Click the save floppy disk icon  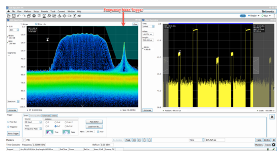click(14, 16)
